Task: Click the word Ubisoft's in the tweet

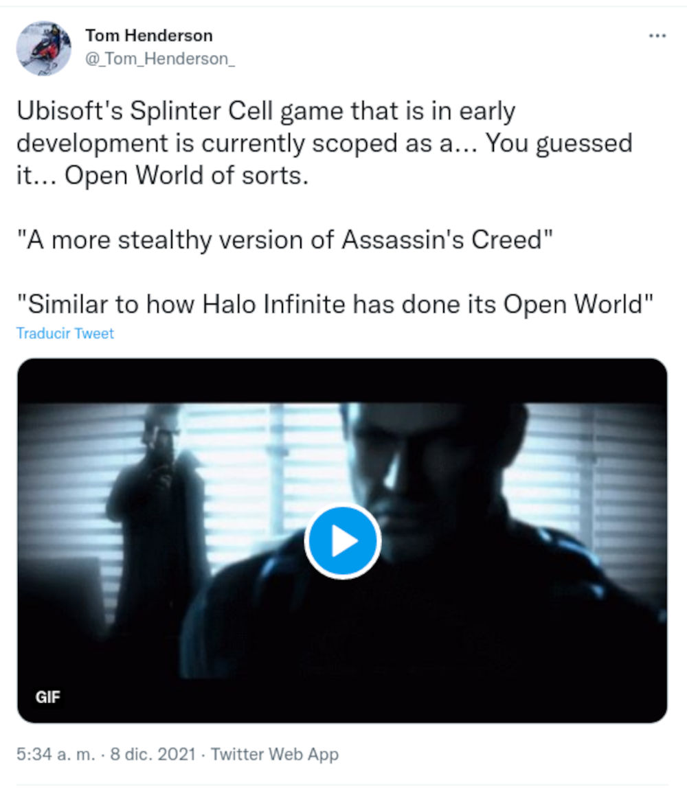Action: click(x=69, y=111)
